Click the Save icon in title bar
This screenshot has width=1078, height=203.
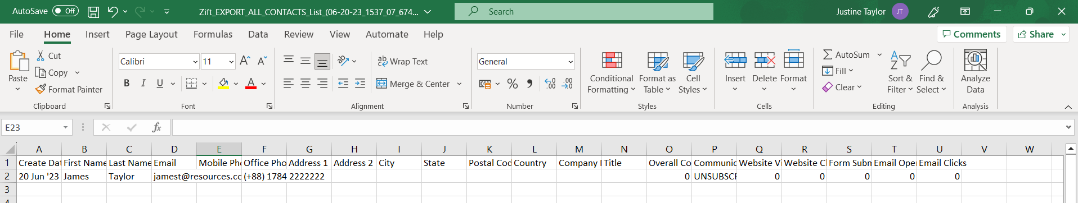coord(93,11)
